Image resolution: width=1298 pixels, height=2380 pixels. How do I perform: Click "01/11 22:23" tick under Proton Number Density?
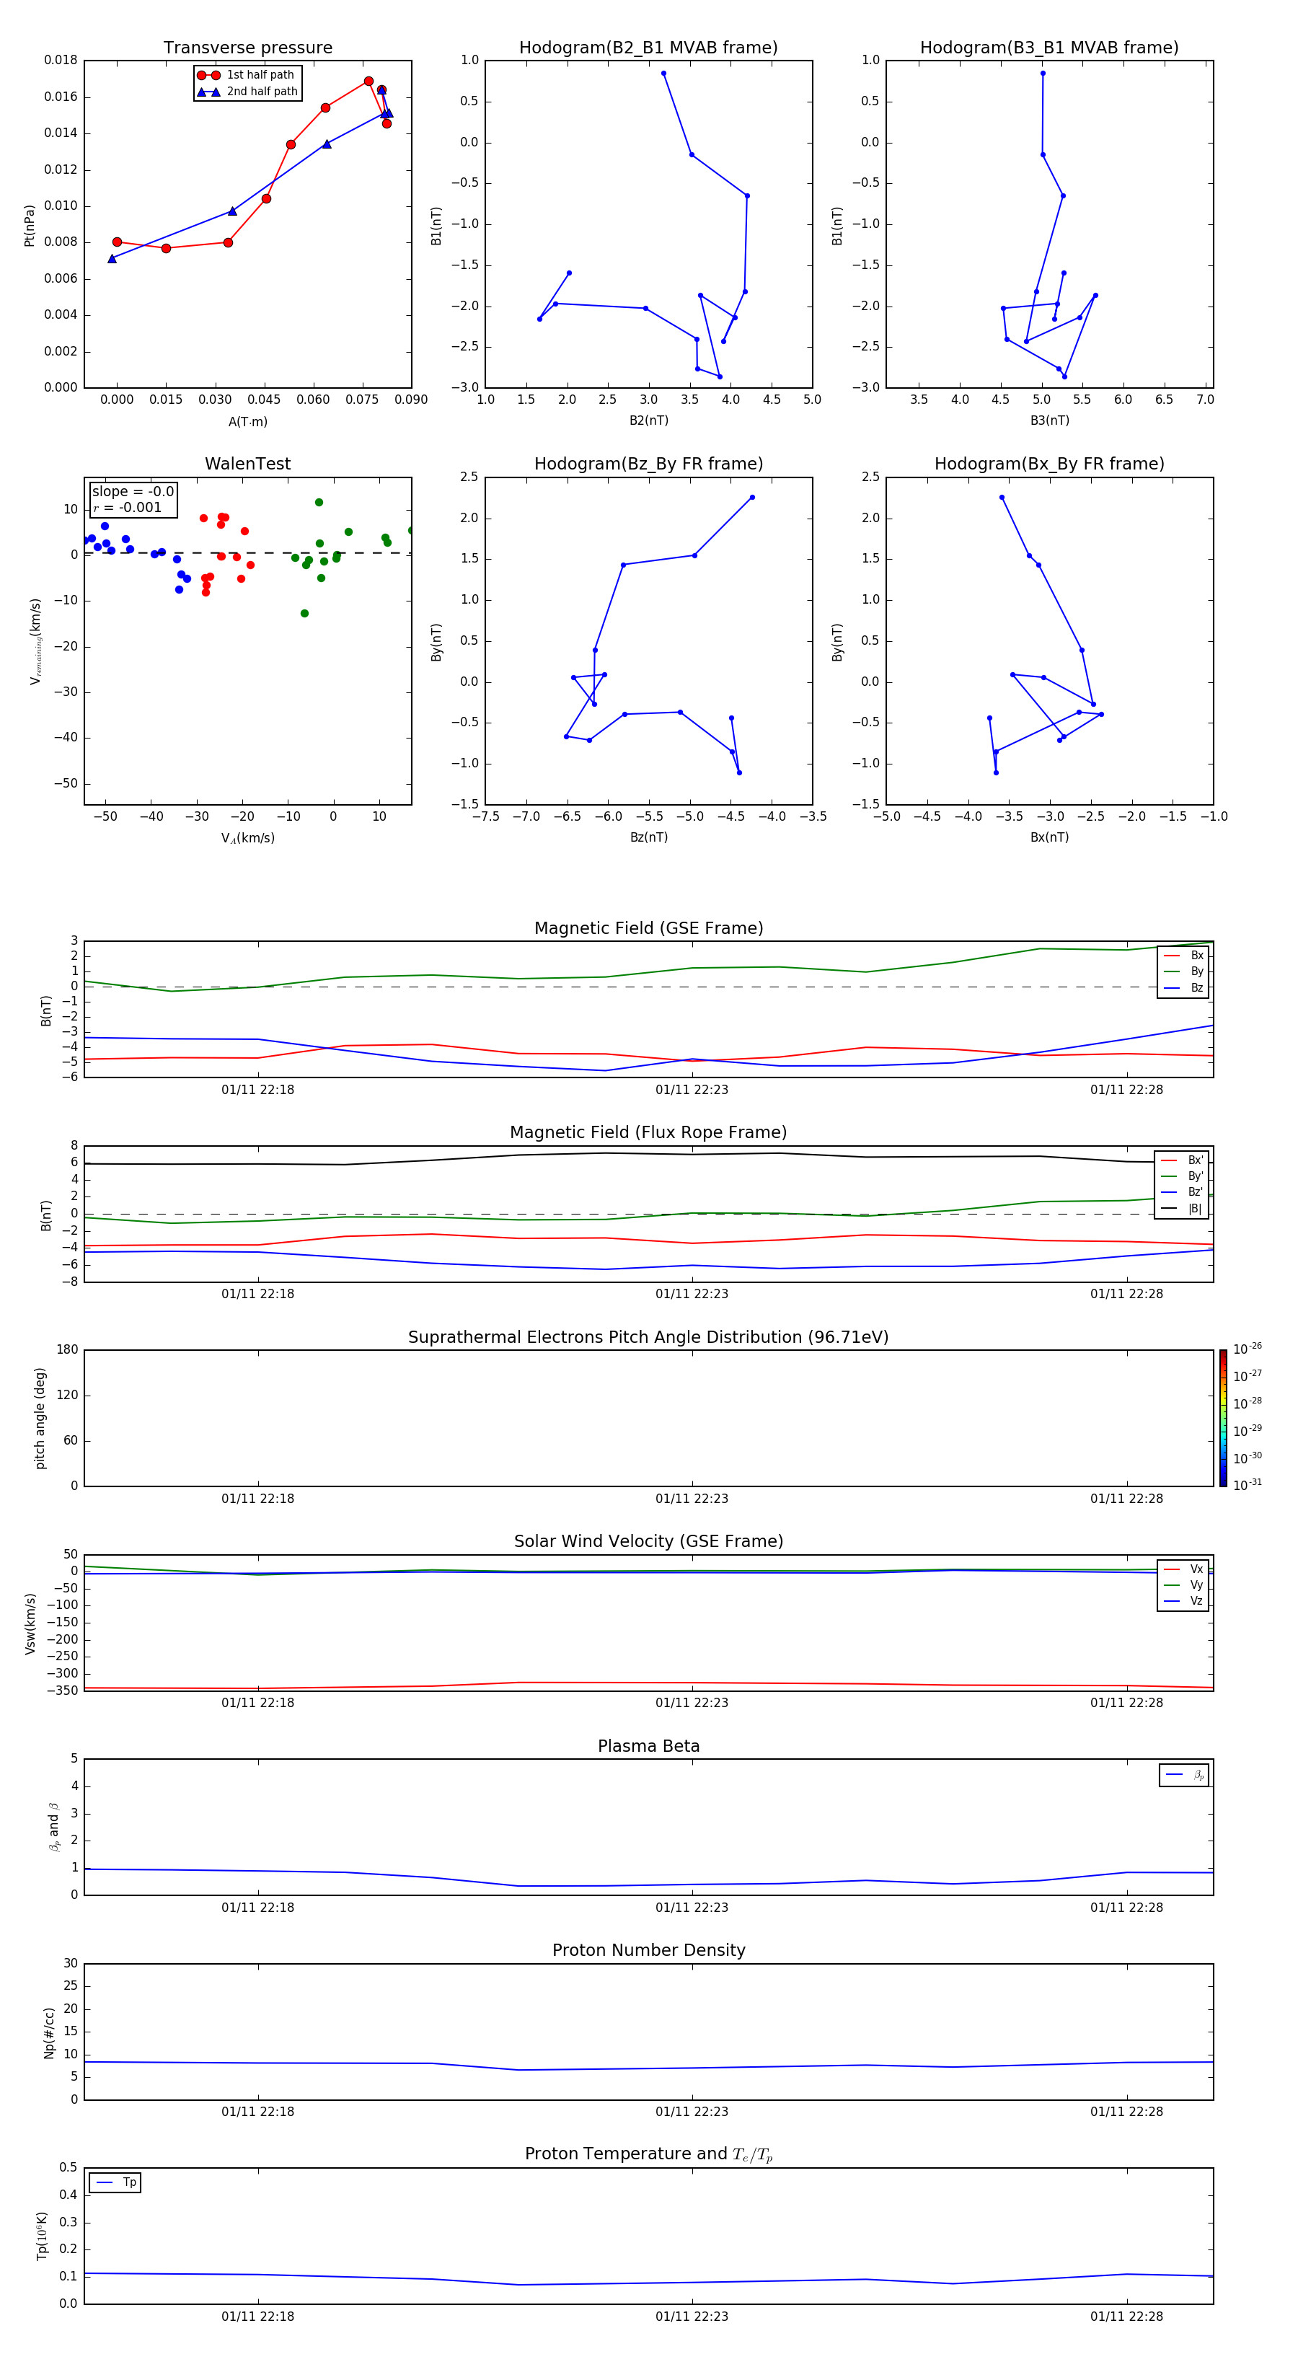[x=692, y=2112]
